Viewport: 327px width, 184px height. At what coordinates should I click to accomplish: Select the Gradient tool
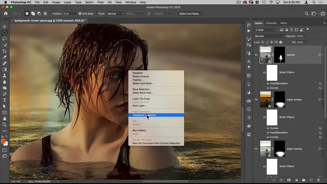pyautogui.click(x=4, y=69)
